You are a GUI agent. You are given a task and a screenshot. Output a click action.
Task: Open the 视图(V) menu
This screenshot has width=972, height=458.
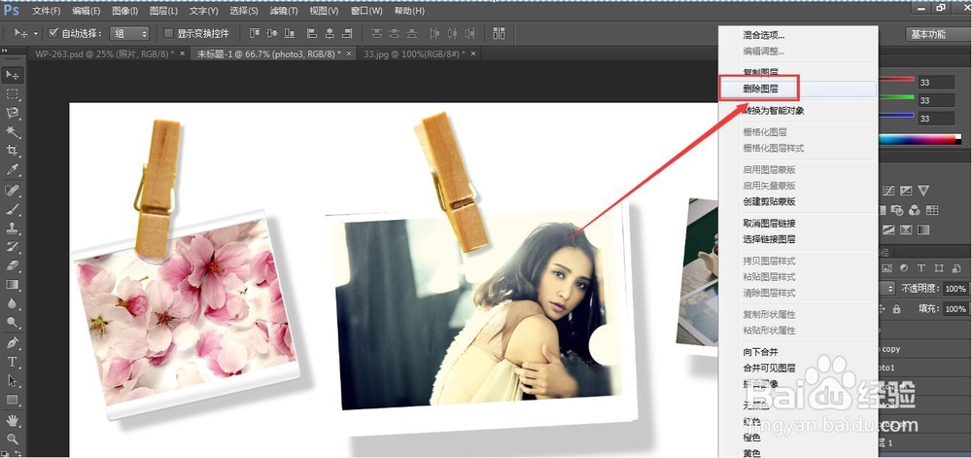pos(325,11)
